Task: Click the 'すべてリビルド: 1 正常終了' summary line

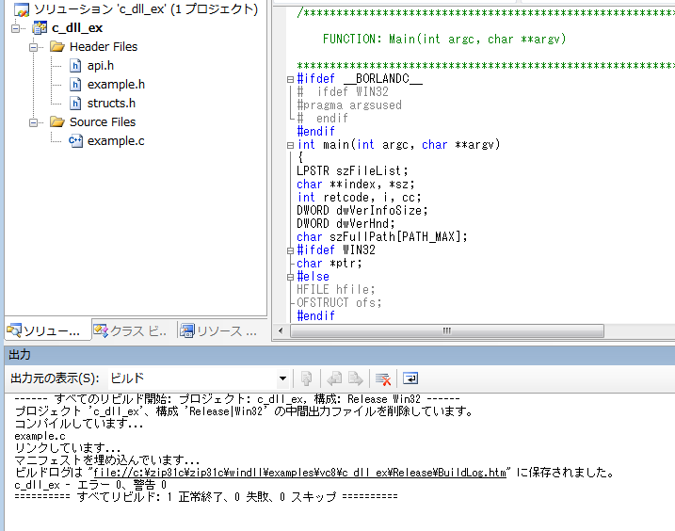Action: (206, 497)
